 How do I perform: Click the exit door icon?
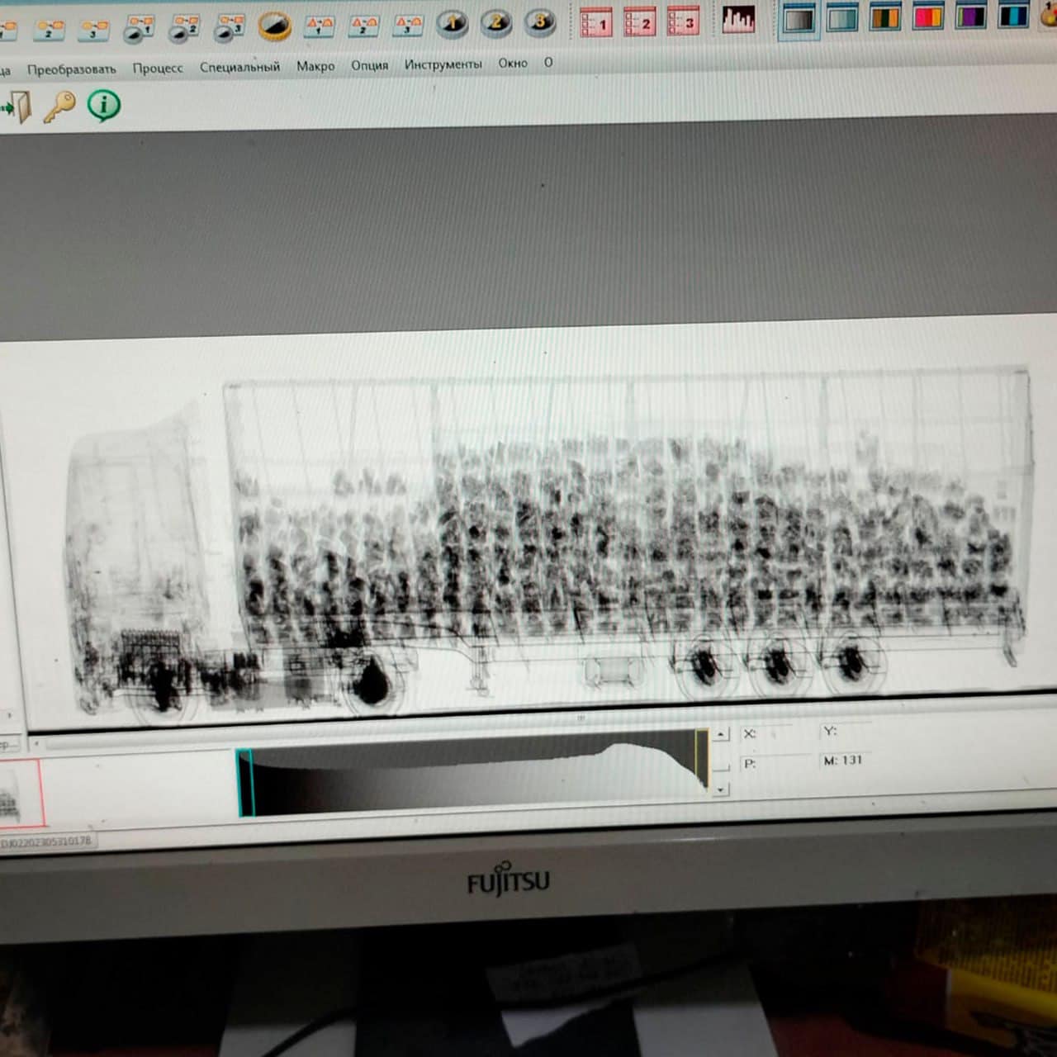[x=17, y=107]
